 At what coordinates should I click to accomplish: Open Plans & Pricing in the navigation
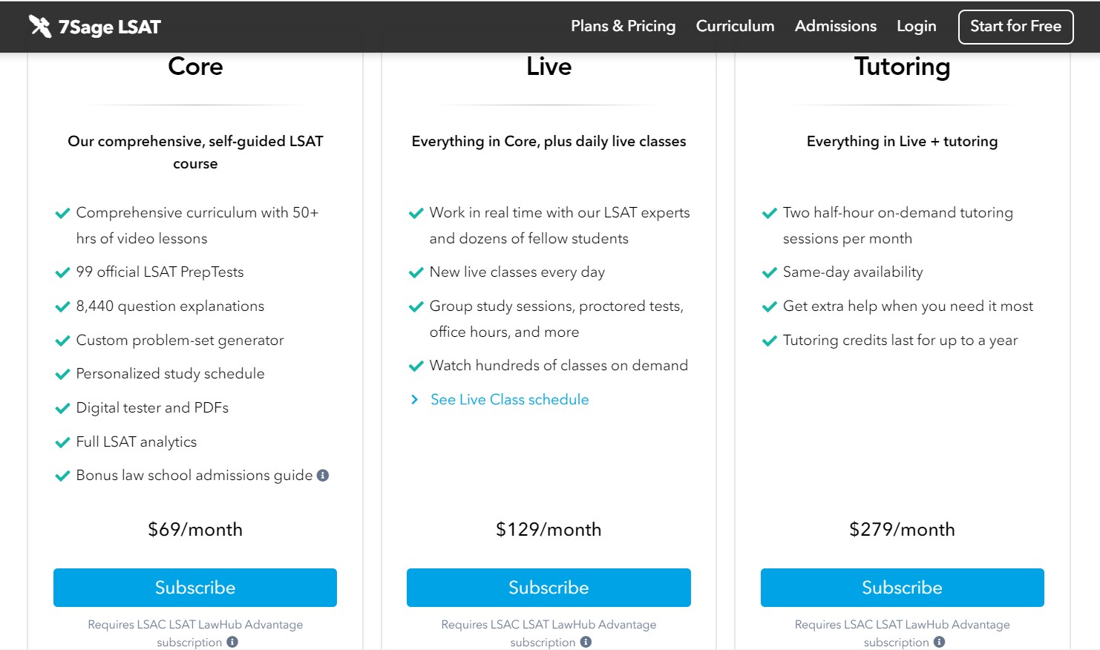coord(623,26)
